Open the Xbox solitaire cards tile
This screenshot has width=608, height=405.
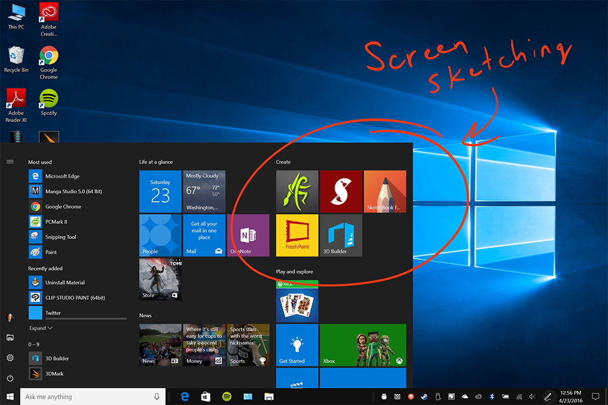297,301
